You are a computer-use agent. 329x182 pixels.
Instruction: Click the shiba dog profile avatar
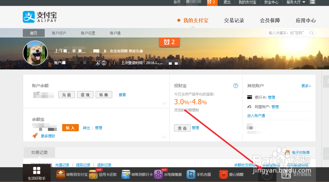(35, 53)
